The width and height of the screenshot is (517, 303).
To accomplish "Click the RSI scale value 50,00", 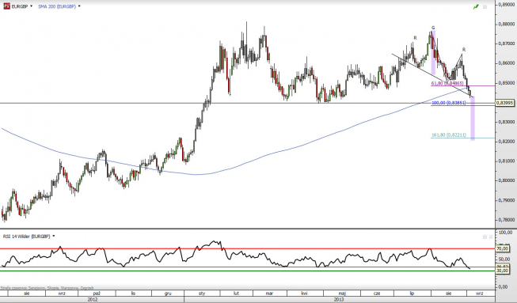I will pyautogui.click(x=504, y=259).
